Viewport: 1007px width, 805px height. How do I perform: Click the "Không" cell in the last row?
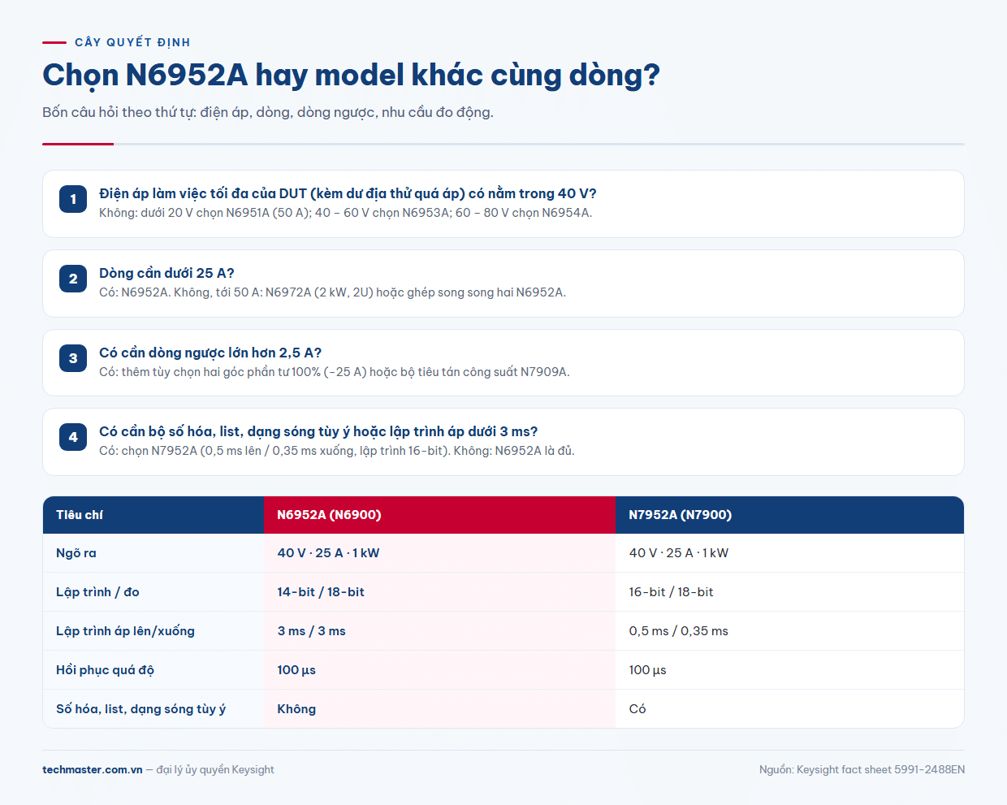[x=296, y=709]
